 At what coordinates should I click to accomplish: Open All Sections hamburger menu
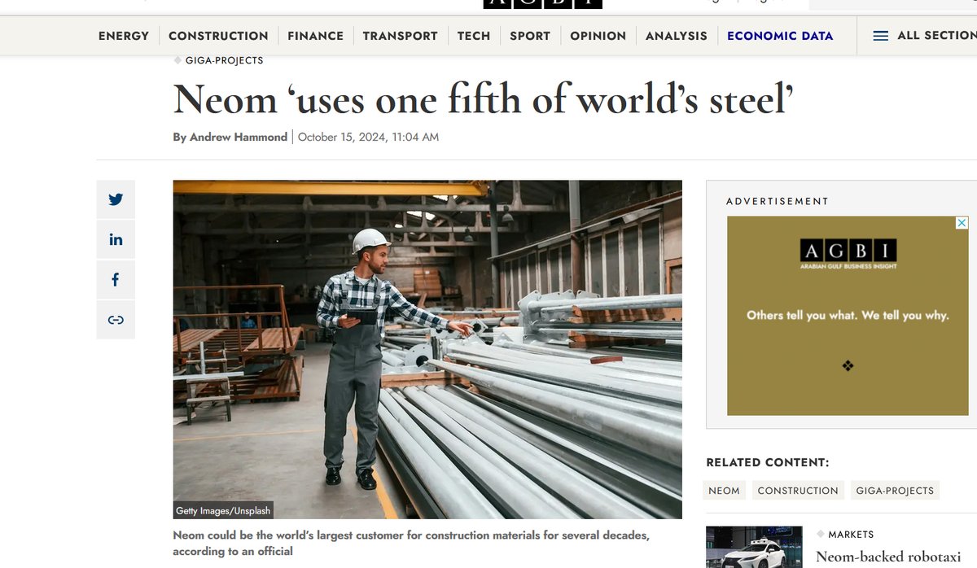880,36
